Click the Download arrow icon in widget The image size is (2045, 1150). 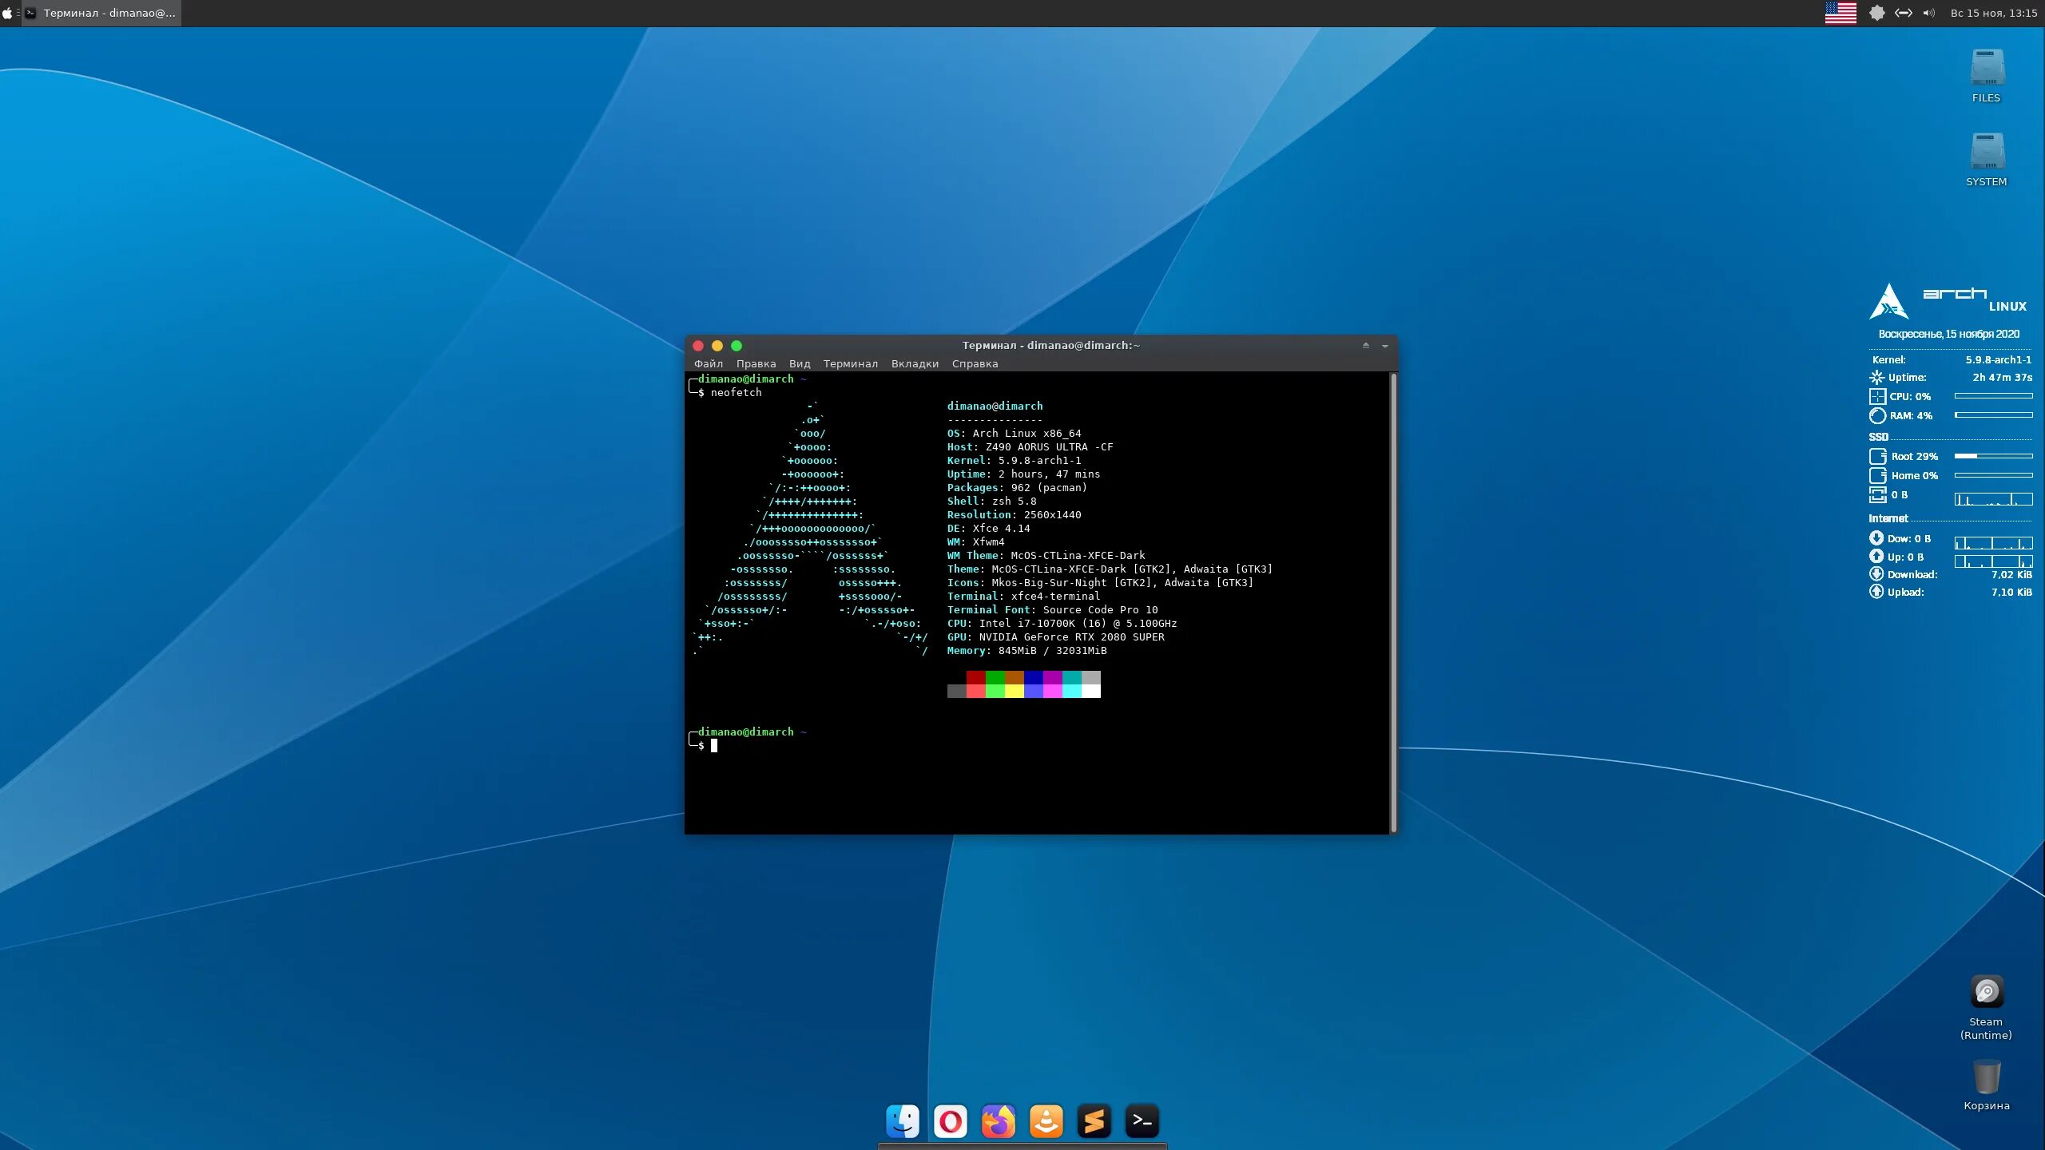[1876, 573]
